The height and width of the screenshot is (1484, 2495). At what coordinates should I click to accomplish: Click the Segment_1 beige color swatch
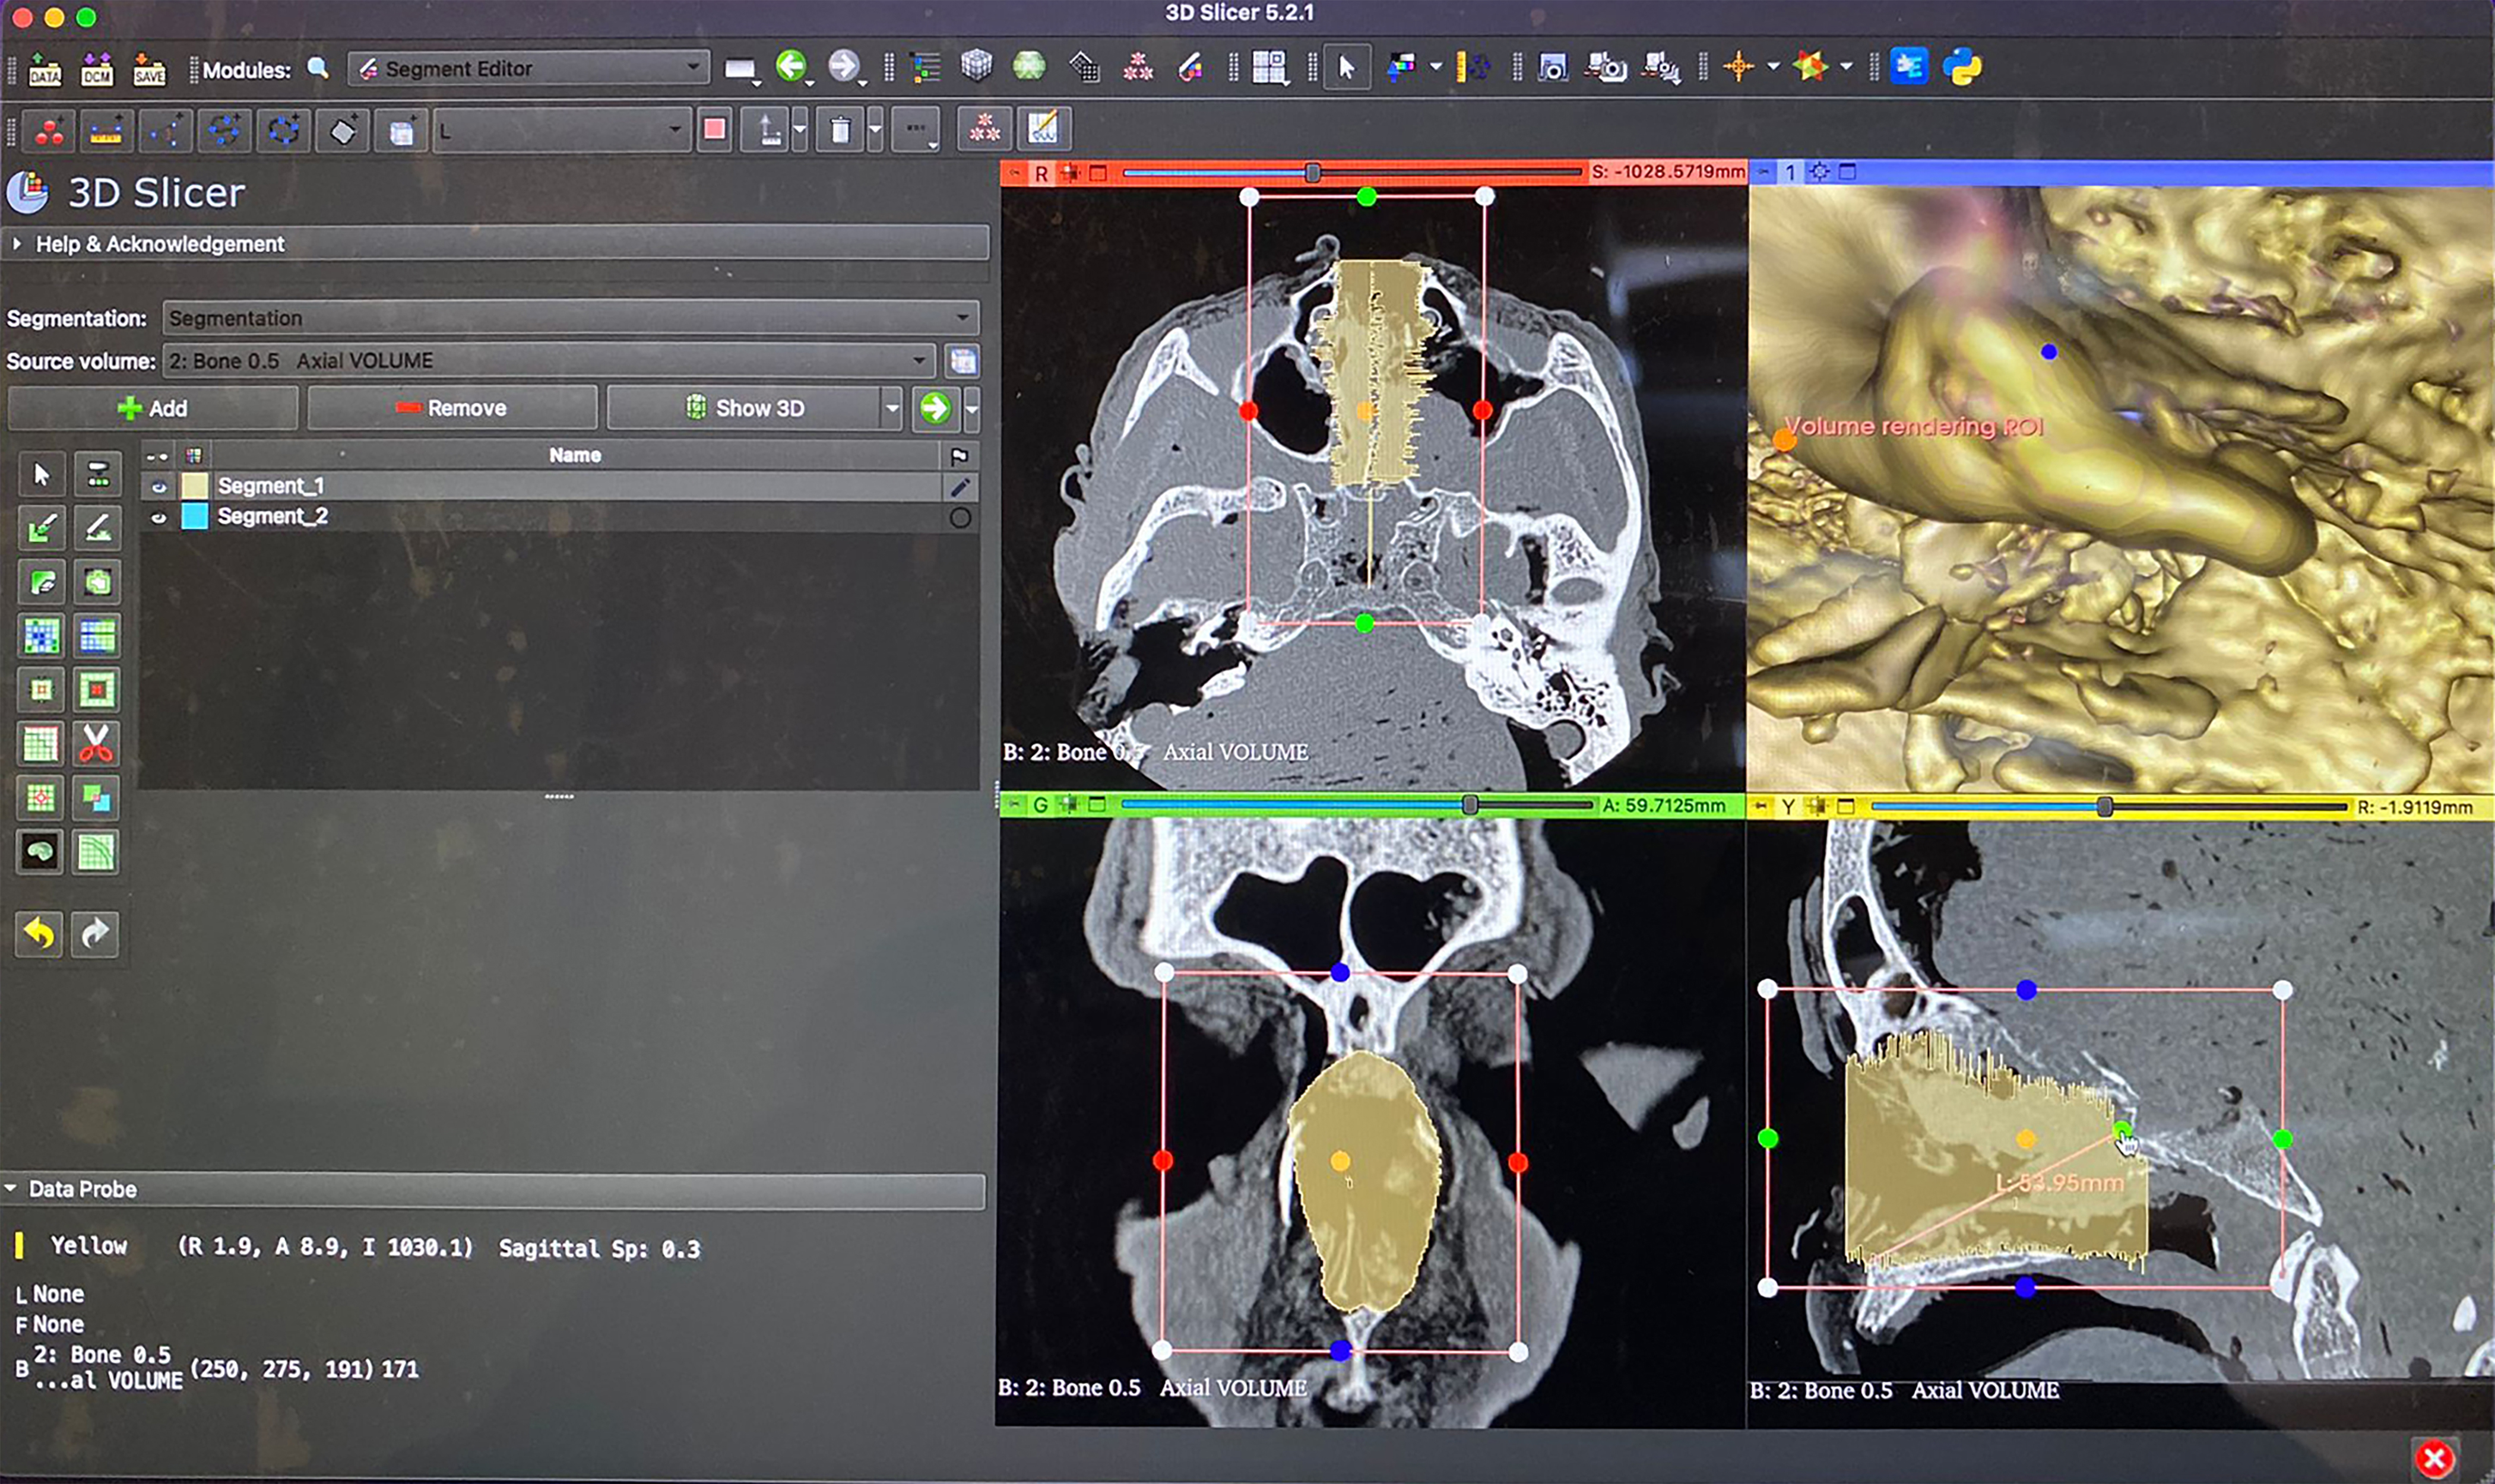194,487
